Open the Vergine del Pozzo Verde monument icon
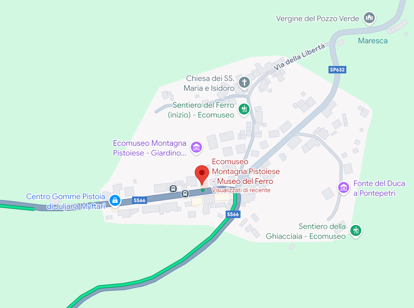This screenshot has width=414, height=308. pyautogui.click(x=369, y=18)
